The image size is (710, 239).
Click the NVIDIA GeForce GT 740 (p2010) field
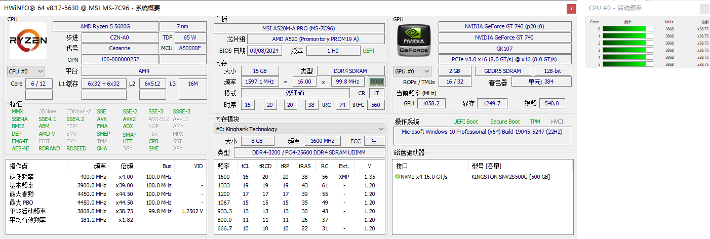[x=505, y=26]
